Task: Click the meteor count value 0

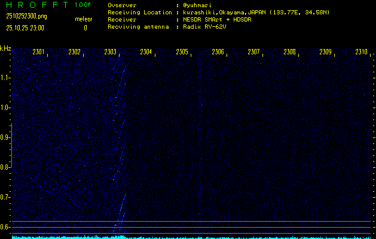Action: pyautogui.click(x=85, y=27)
